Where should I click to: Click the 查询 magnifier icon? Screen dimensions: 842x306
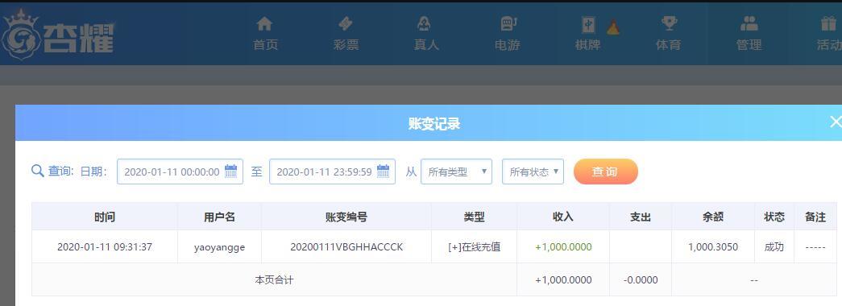(x=38, y=172)
